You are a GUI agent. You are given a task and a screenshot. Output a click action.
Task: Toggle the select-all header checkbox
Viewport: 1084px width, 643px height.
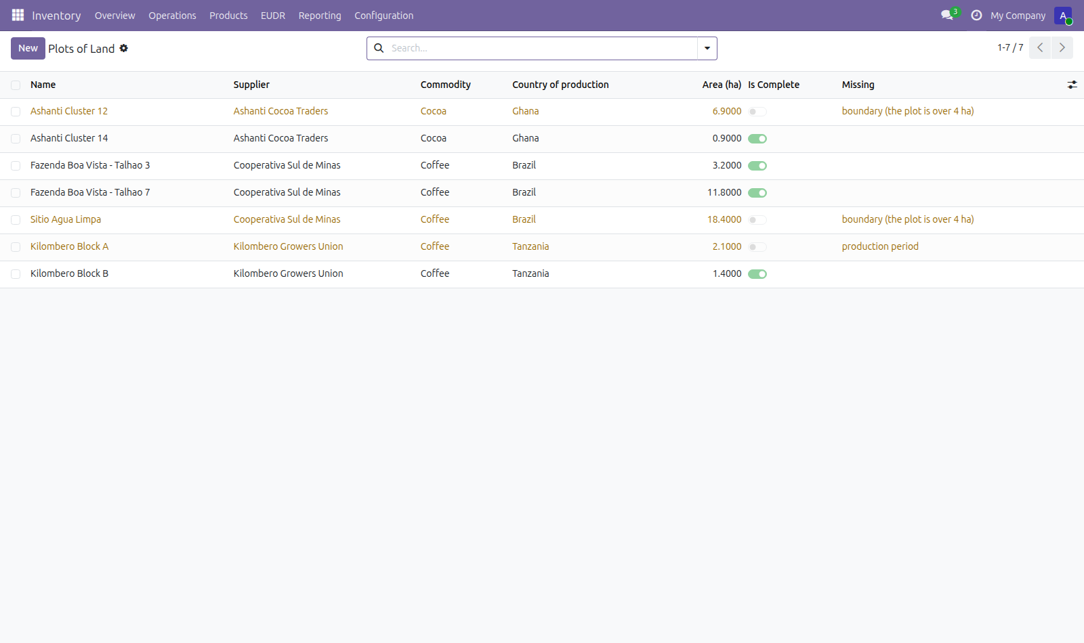pyautogui.click(x=16, y=85)
